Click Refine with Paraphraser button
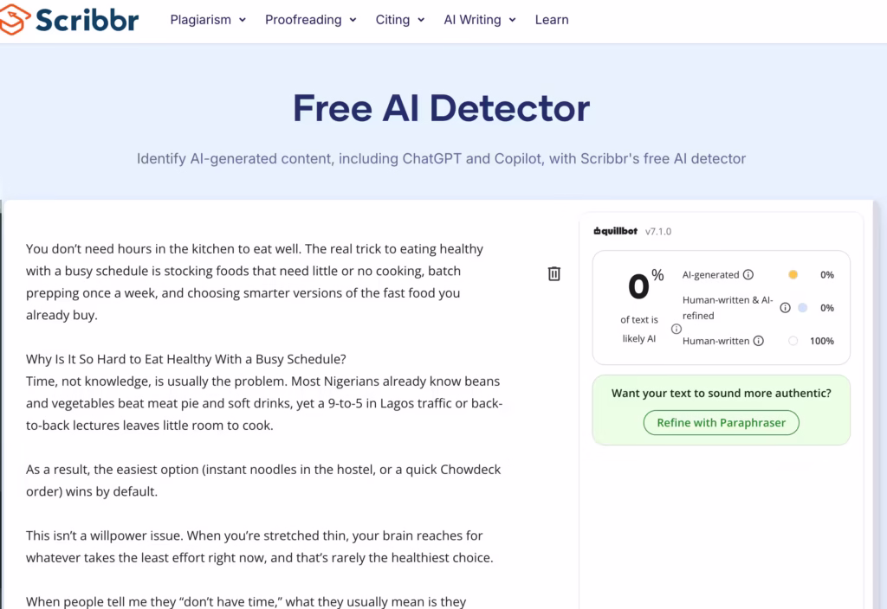The width and height of the screenshot is (887, 609). 722,422
